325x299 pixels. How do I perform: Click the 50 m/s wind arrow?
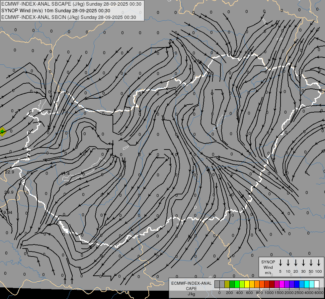pyautogui.click(x=311, y=263)
